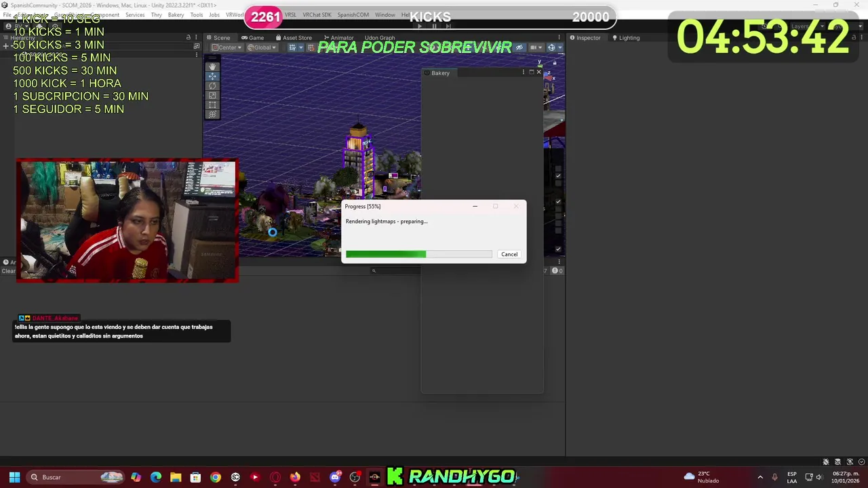Open the Hierarchy panel kebab menu
Screen dimensions: 868x488
[x=197, y=37]
